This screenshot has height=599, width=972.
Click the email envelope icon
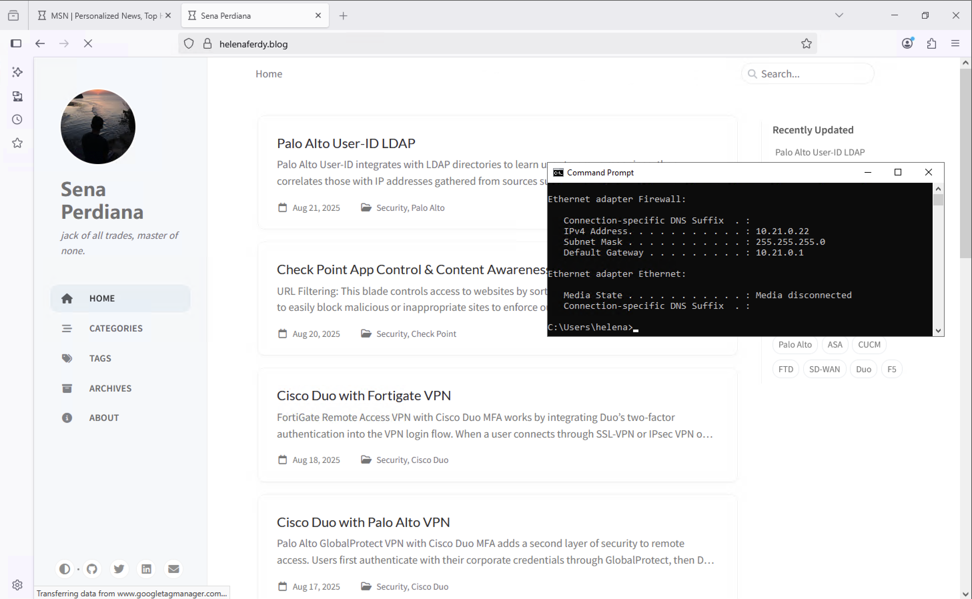tap(173, 569)
